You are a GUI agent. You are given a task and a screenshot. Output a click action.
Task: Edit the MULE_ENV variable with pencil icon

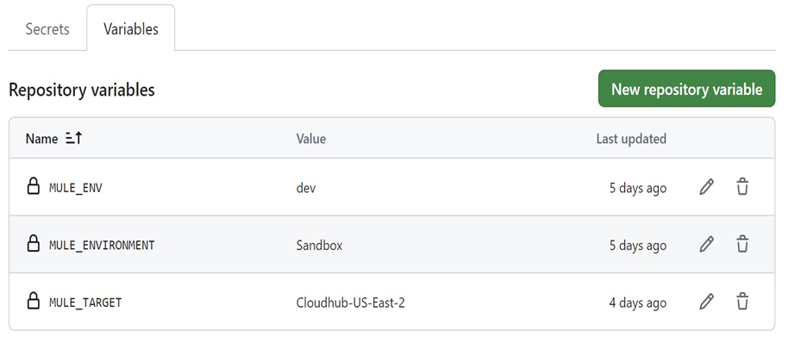pos(706,187)
